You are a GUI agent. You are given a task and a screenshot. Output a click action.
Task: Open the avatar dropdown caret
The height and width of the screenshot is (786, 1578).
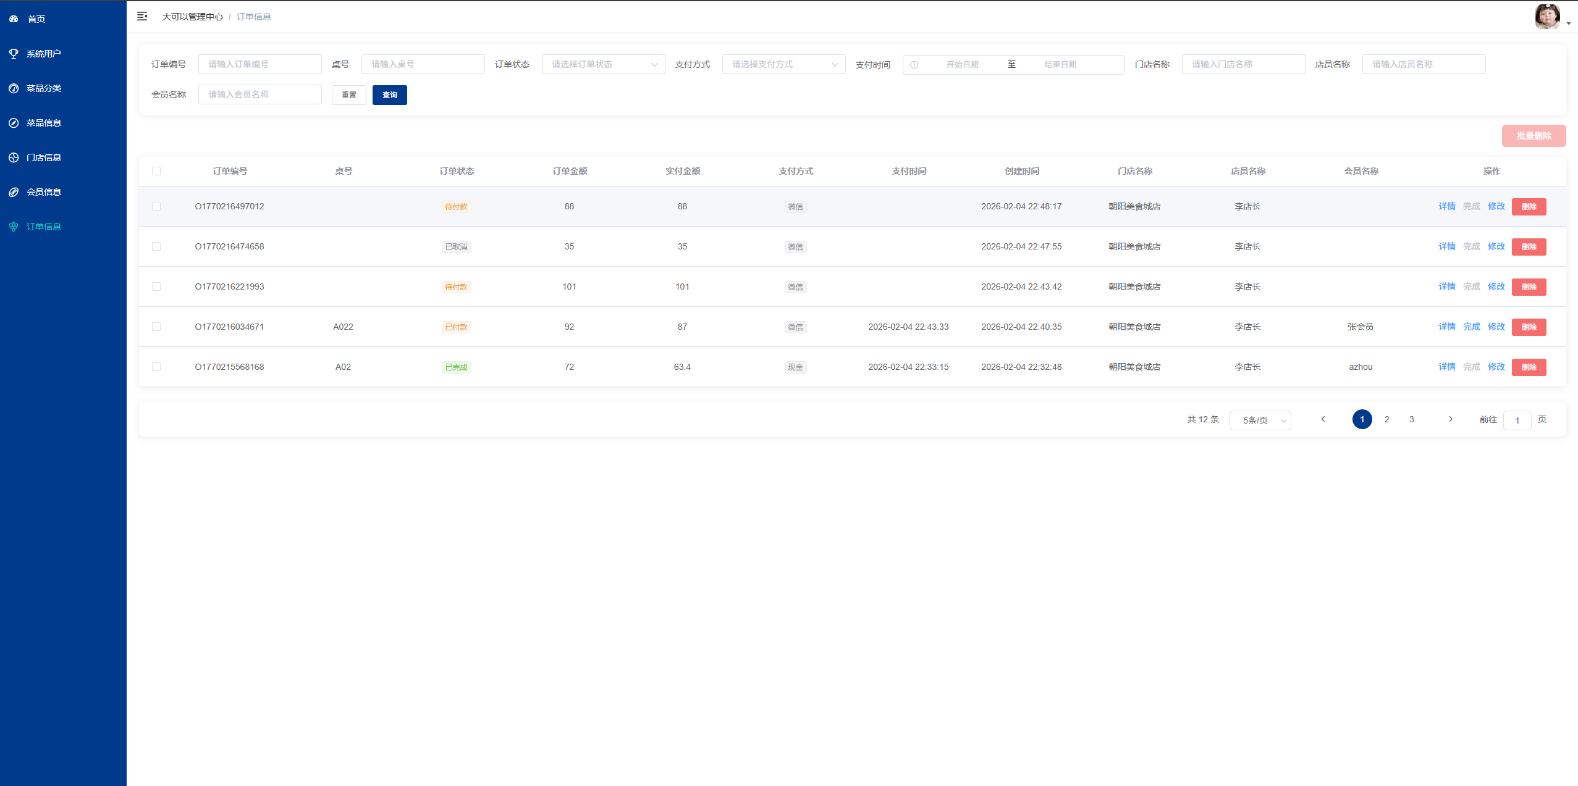pyautogui.click(x=1569, y=23)
